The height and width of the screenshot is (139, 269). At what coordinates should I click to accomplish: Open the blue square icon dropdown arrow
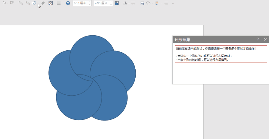point(121,3)
